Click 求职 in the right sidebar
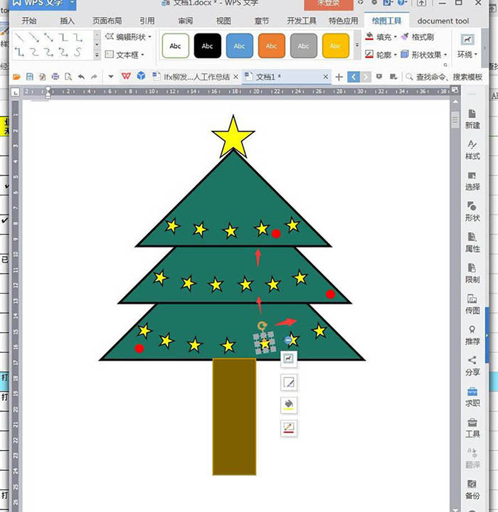498x512 pixels. click(472, 397)
